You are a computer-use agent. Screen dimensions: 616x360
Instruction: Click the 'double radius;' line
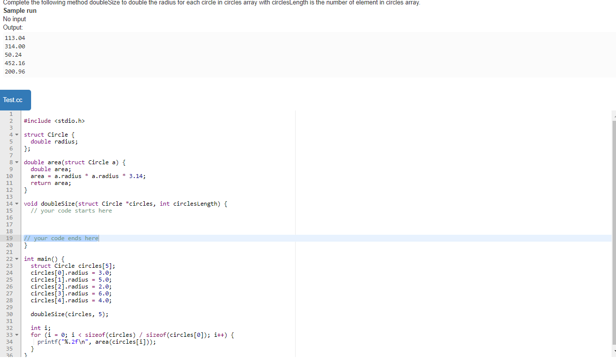pos(54,142)
